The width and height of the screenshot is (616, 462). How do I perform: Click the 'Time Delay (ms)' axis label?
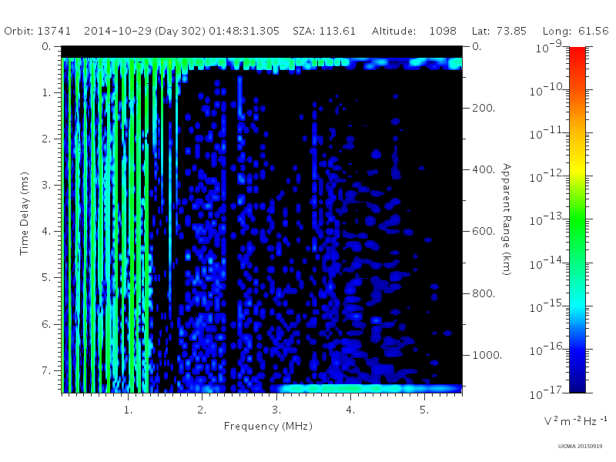(25, 213)
